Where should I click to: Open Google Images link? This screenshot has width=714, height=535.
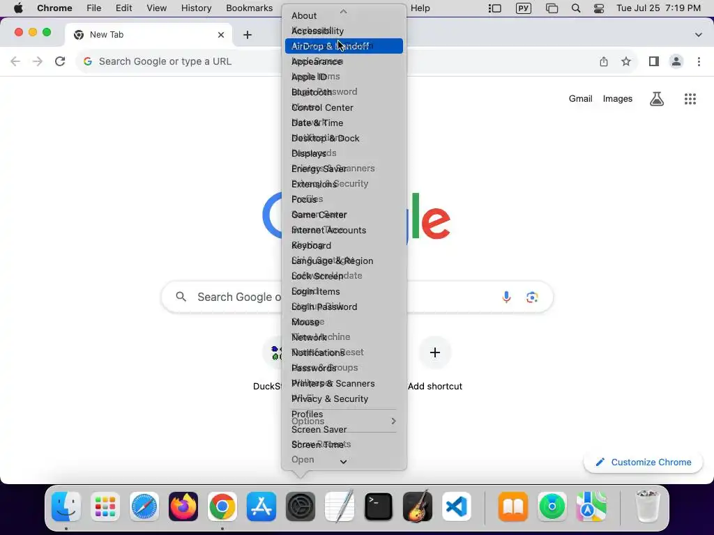(x=618, y=99)
